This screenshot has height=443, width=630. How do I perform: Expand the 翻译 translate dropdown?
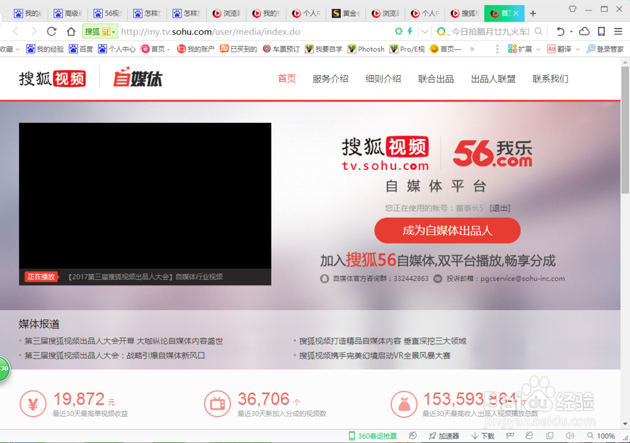pos(563,49)
